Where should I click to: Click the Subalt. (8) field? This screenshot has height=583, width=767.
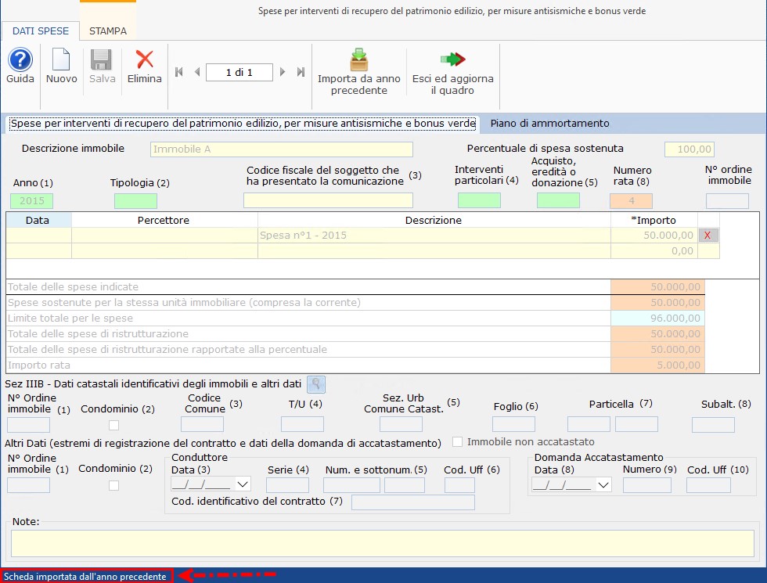point(713,424)
